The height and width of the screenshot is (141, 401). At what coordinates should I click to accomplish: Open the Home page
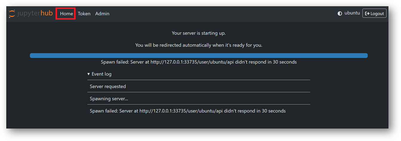point(66,14)
